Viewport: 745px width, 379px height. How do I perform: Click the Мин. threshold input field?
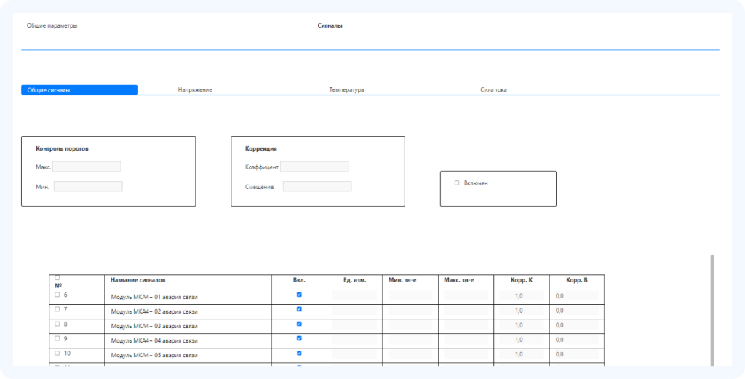(88, 186)
